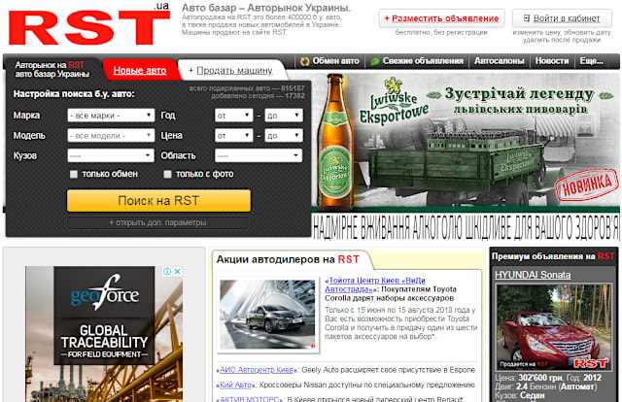Click the AdChoices info icon on geoforce ad
622x402 pixels.
[167, 271]
